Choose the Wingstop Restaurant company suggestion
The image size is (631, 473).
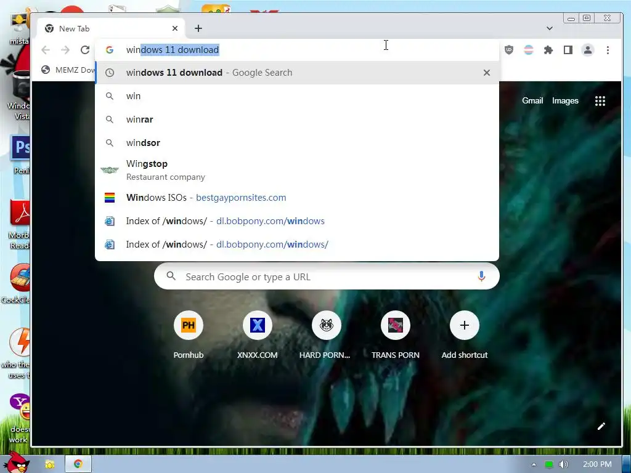point(297,170)
